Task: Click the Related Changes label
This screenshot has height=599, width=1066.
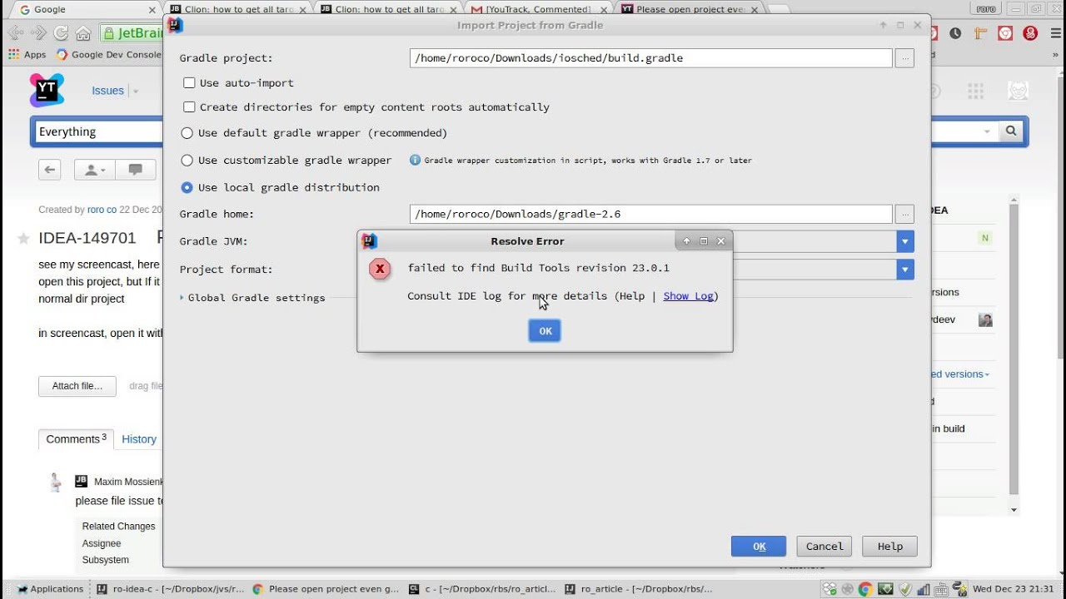Action: (x=118, y=527)
